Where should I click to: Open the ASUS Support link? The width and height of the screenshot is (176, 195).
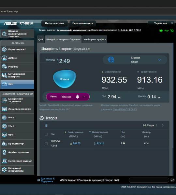[68, 180]
